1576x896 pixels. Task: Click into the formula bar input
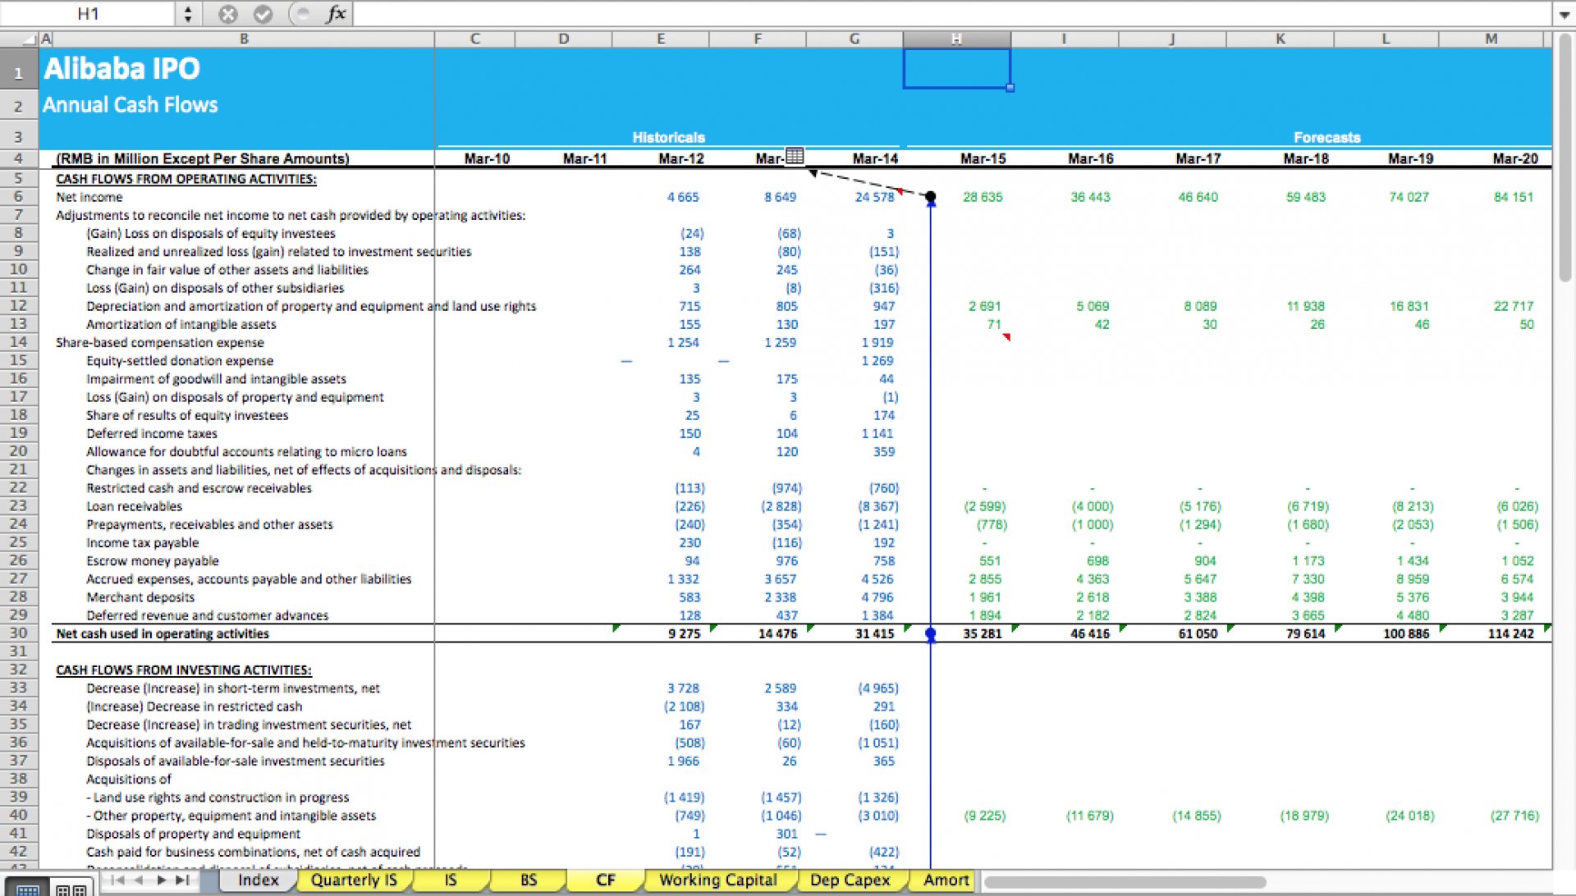coord(952,14)
